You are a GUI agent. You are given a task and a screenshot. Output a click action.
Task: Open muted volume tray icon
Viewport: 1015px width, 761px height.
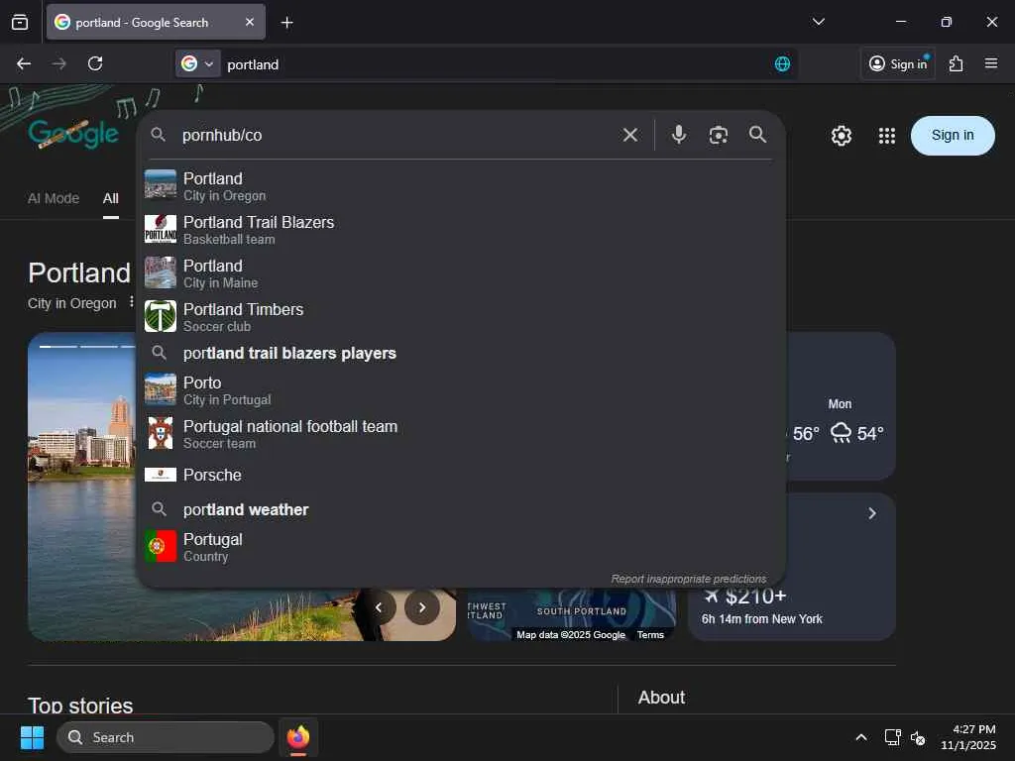pyautogui.click(x=917, y=737)
